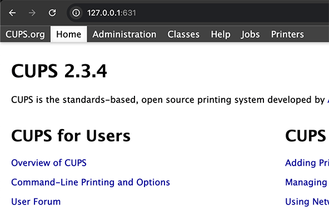Click the browser forward arrow

[x=32, y=13]
